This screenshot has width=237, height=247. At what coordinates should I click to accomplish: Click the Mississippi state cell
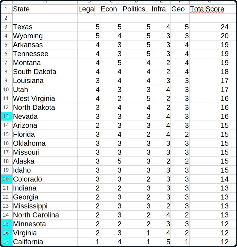coord(45,206)
